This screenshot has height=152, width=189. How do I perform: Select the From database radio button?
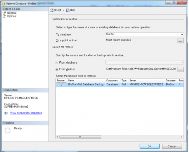pyautogui.click(x=57, y=63)
